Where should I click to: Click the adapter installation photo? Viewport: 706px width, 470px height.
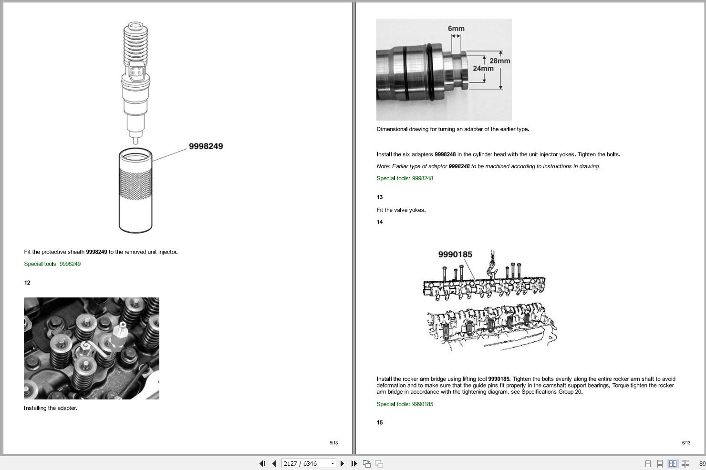point(91,348)
